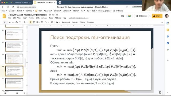
Task: Click the insert image icon
Action: click(x=37, y=22)
